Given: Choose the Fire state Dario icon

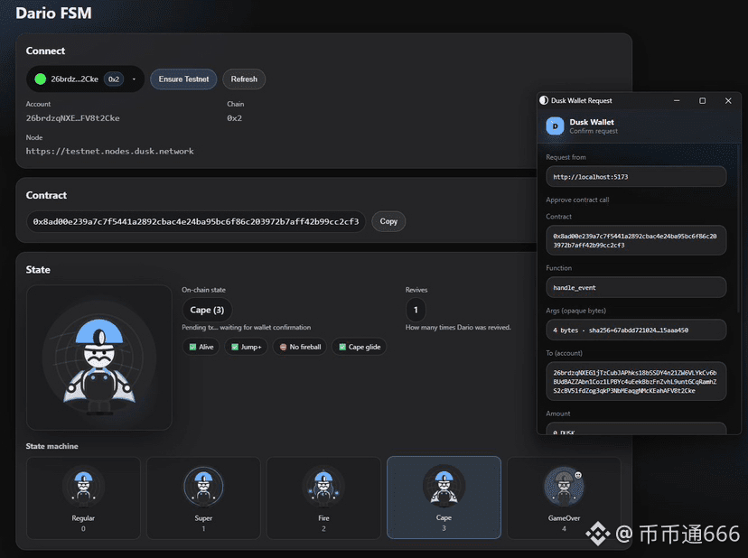Looking at the screenshot, I should (323, 487).
